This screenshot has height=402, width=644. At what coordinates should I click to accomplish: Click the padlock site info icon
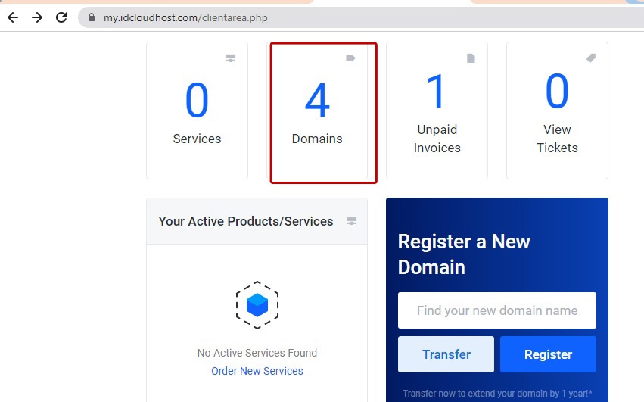coord(92,17)
